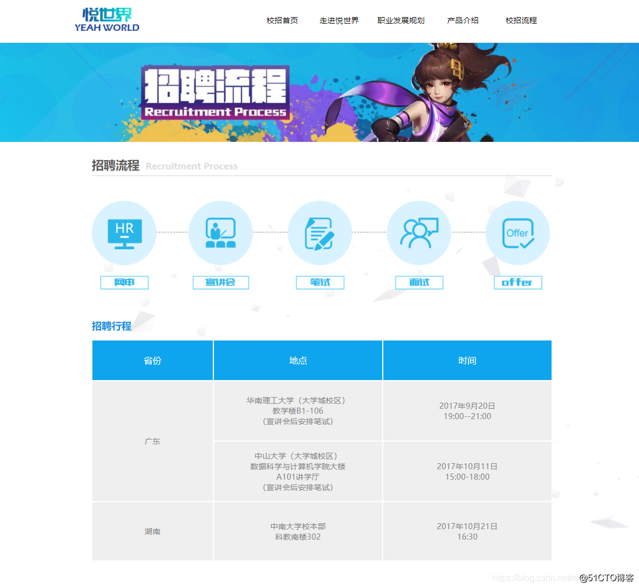Viewport: 639px width, 588px height.
Task: Click the 时间 column header
Action: coord(467,360)
